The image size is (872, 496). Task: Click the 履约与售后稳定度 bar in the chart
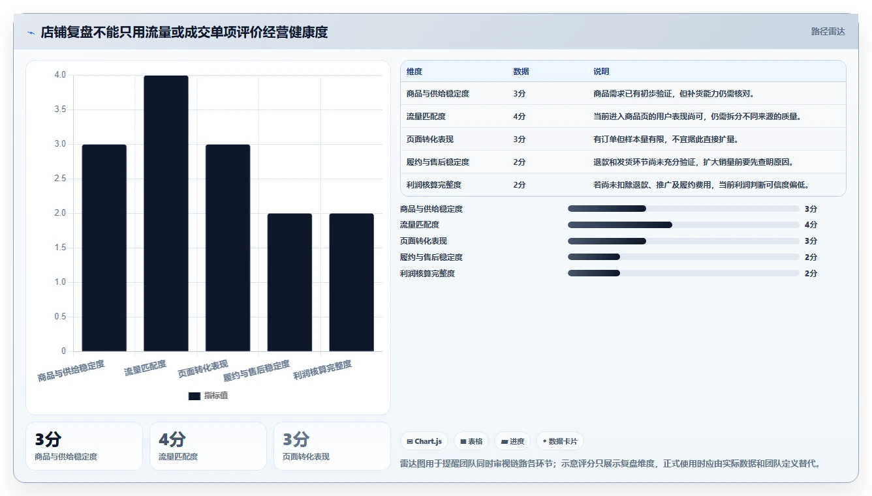(290, 283)
